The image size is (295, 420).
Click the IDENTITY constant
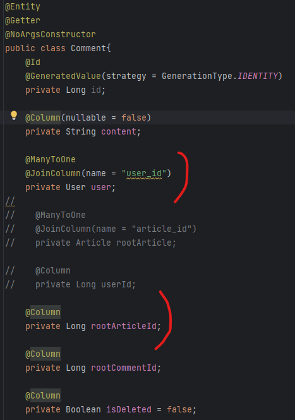coord(258,76)
